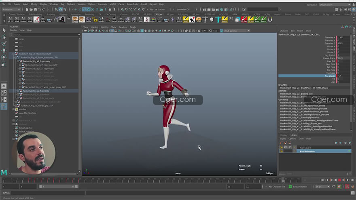
Task: Activate the Move tool in toolbox
Action: point(4,50)
